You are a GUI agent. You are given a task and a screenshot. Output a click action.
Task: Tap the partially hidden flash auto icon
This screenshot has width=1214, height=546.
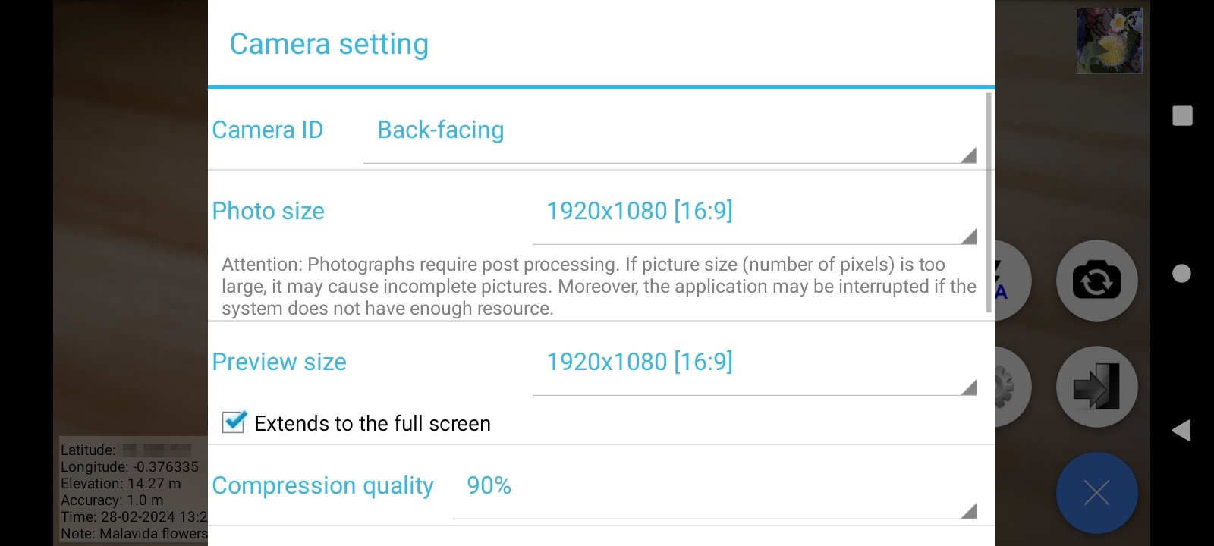(x=1013, y=281)
